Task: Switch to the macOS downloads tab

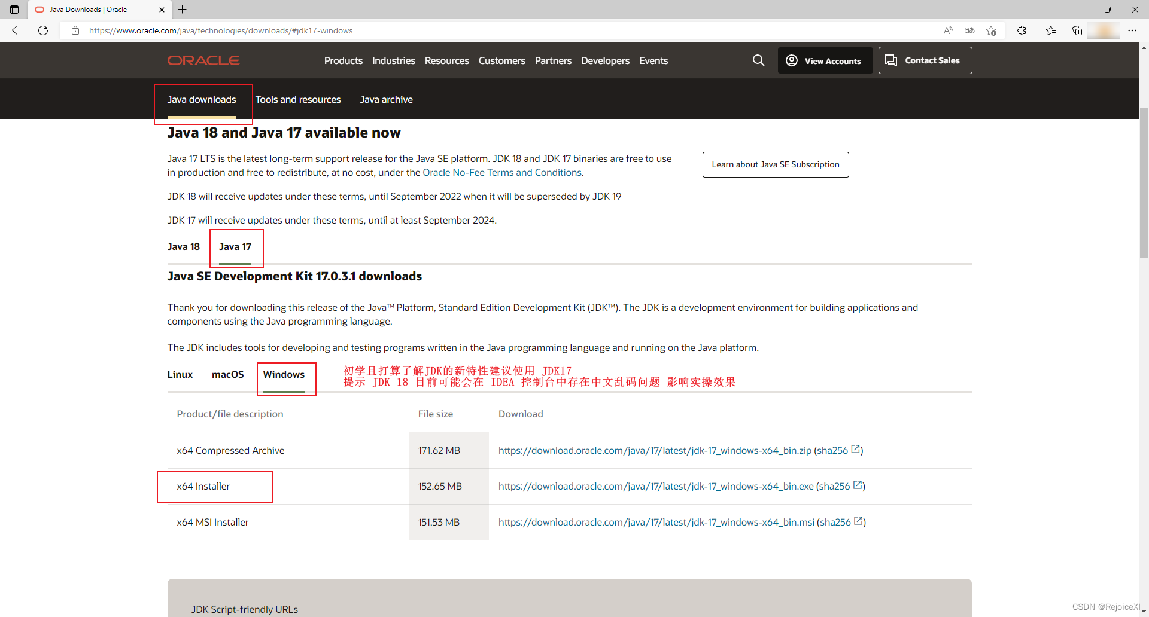Action: pyautogui.click(x=228, y=374)
